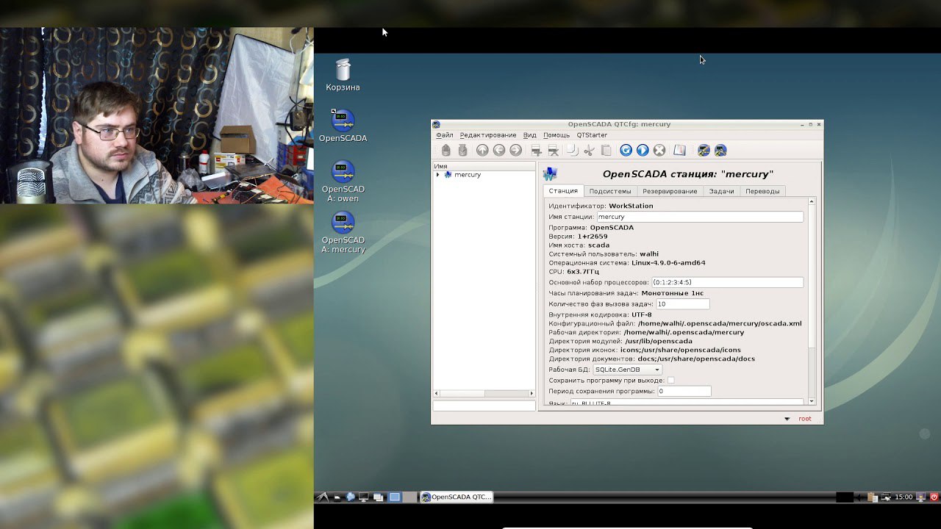941x529 pixels.
Task: Switch to the Подсистемы tab
Action: click(x=610, y=191)
